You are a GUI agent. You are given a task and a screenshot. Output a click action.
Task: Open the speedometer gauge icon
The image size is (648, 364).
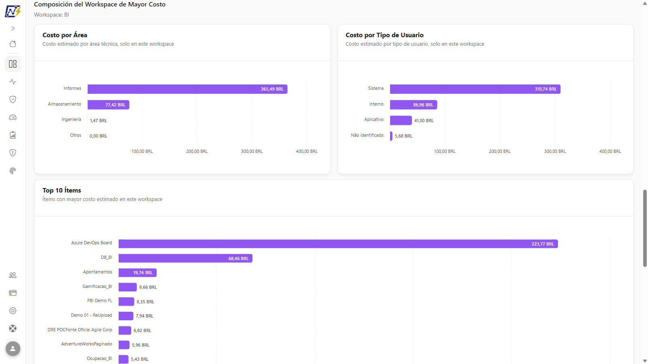tap(13, 117)
